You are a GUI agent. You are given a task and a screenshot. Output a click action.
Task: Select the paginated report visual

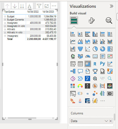(103, 71)
